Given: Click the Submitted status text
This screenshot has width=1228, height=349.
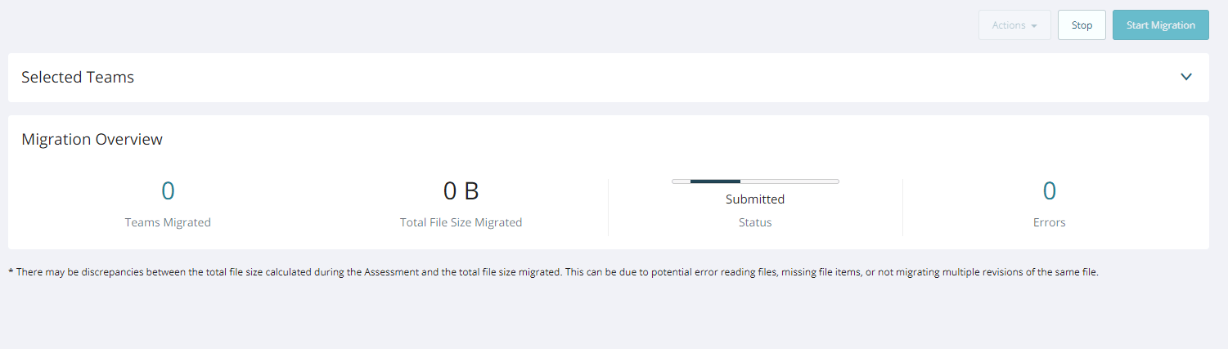Looking at the screenshot, I should click(755, 199).
